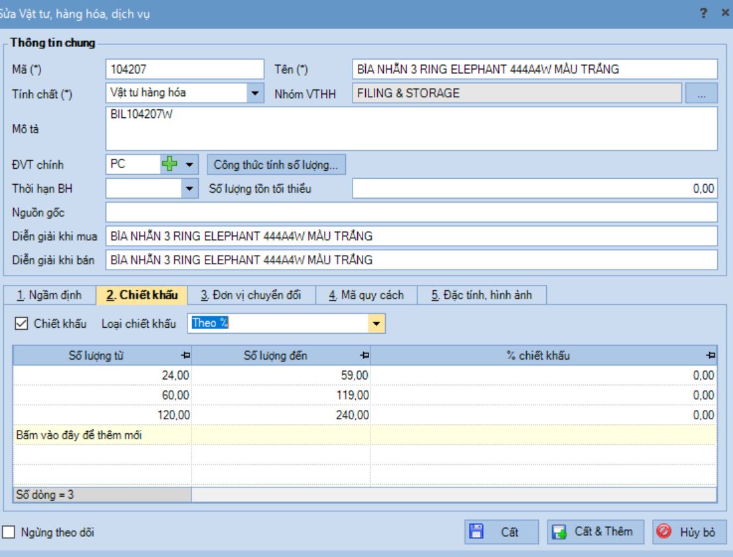Open Công thức tính số lượng button
This screenshot has width=733, height=557.
pyautogui.click(x=276, y=164)
